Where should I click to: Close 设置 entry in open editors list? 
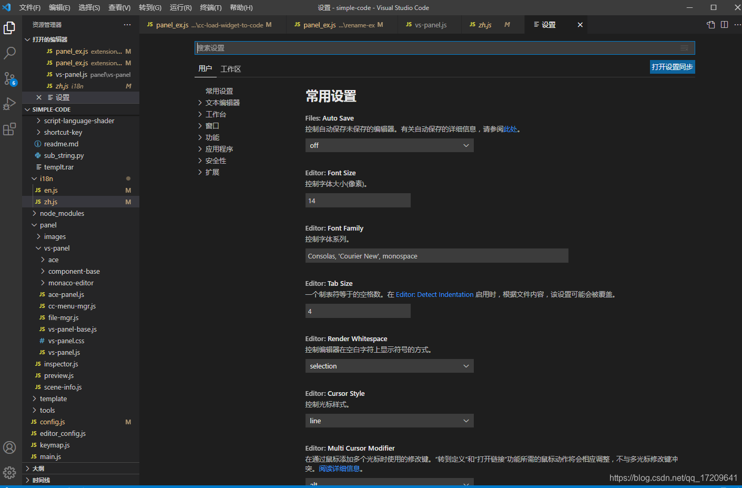(39, 97)
